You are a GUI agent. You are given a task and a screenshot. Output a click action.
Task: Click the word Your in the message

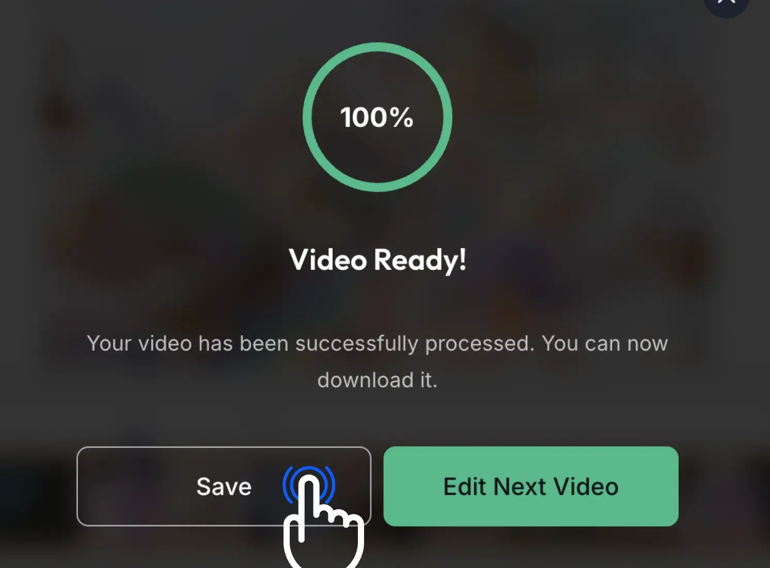pyautogui.click(x=109, y=344)
